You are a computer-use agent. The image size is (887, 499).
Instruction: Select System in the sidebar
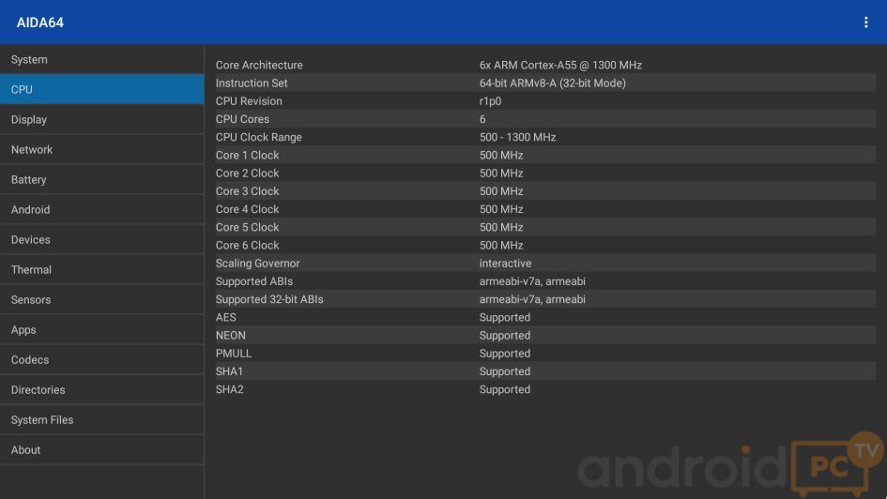point(101,60)
